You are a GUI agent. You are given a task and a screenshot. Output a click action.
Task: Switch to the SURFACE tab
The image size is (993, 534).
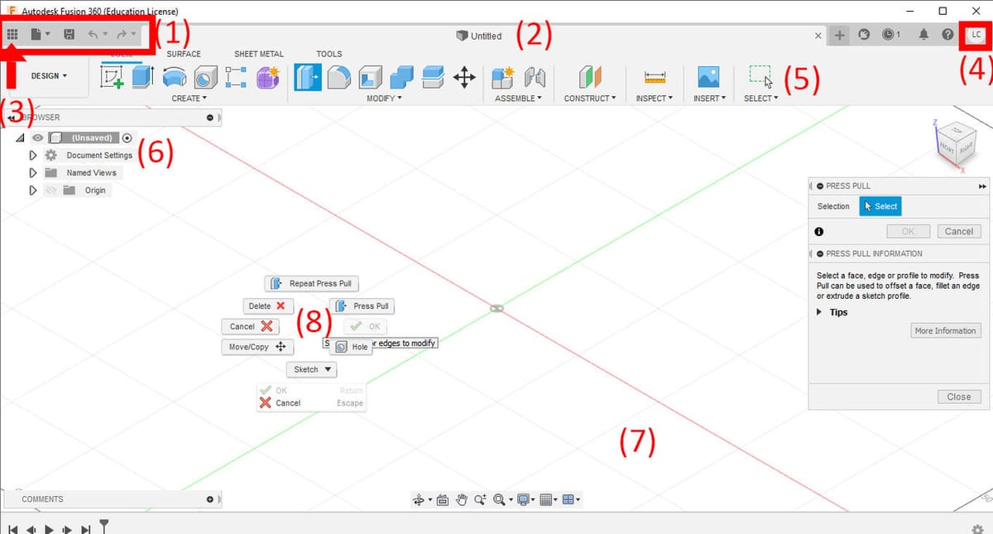click(184, 54)
